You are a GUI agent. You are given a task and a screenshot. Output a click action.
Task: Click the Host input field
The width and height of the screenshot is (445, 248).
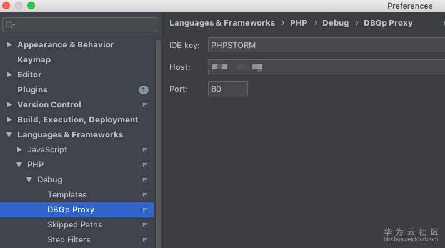[x=326, y=67]
